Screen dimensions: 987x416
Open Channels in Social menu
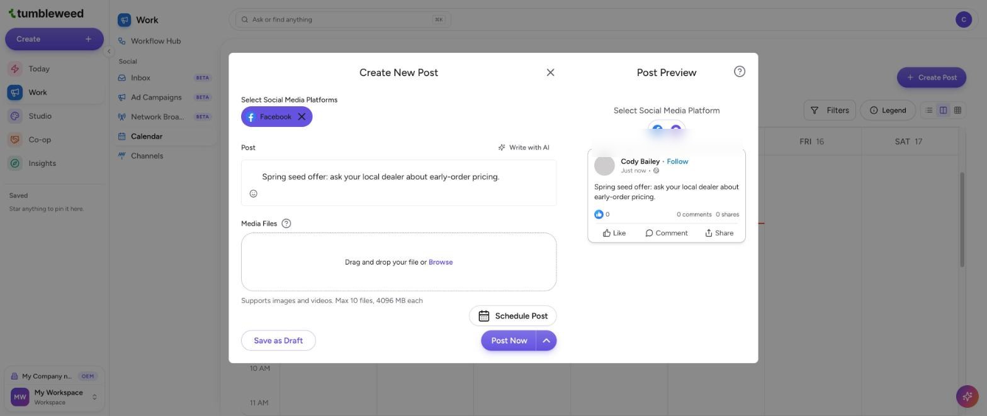pyautogui.click(x=165, y=156)
